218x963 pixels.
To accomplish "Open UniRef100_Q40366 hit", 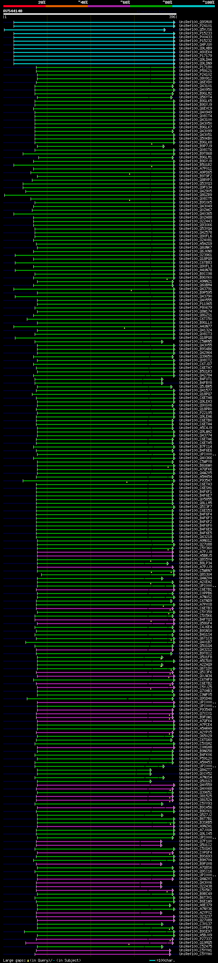I will [195, 458].
